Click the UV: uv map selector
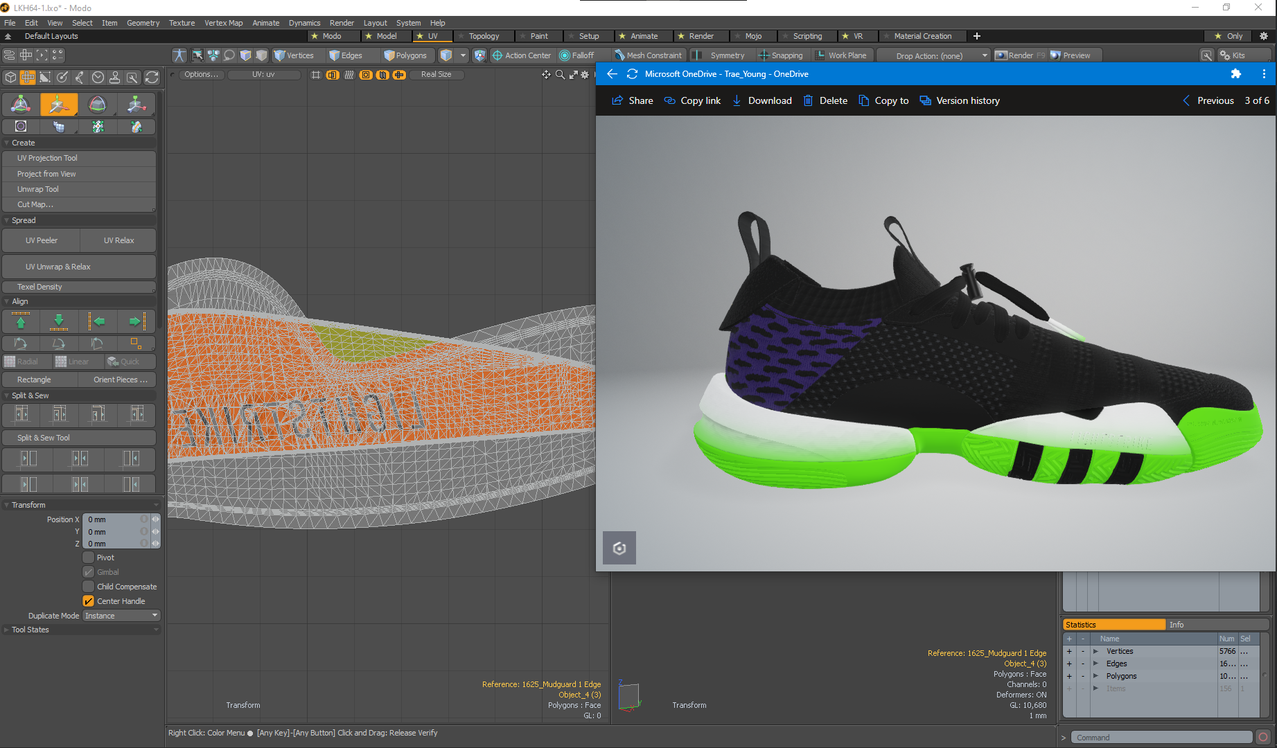 263,74
